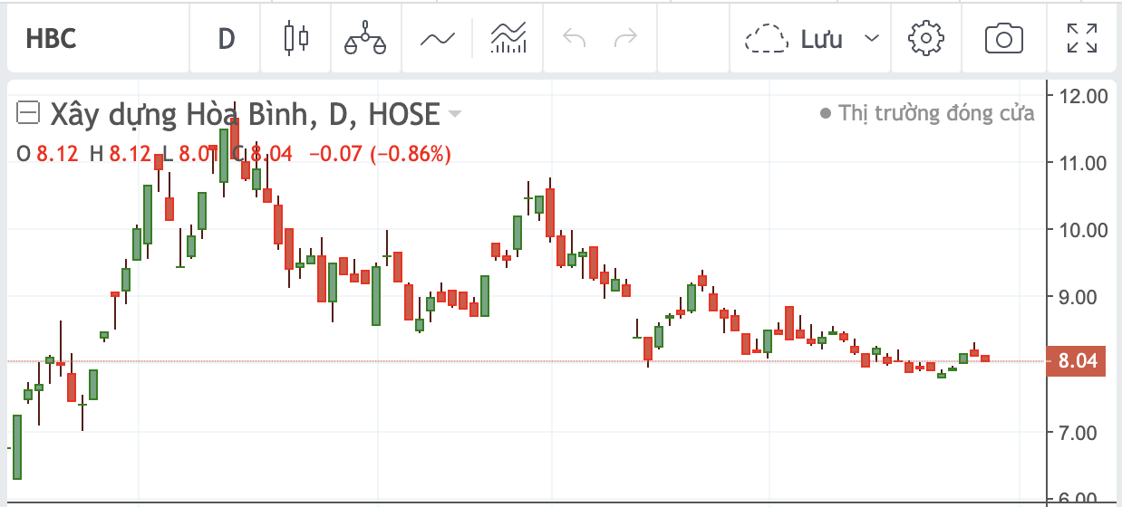
Task: Expand the arrow after HOSE title
Action: [455, 114]
